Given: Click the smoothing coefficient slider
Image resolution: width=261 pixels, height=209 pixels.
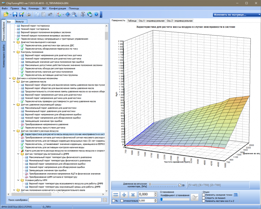Looking at the screenshot, I should click(x=175, y=199).
